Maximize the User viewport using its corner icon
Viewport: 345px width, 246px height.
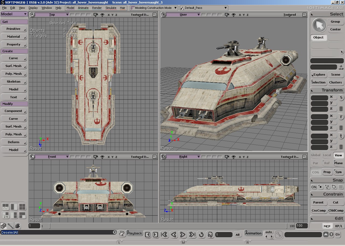pos(305,15)
